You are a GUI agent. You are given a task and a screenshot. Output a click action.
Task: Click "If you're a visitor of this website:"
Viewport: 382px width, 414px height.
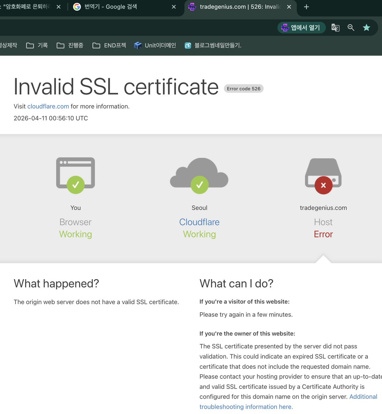pyautogui.click(x=244, y=302)
